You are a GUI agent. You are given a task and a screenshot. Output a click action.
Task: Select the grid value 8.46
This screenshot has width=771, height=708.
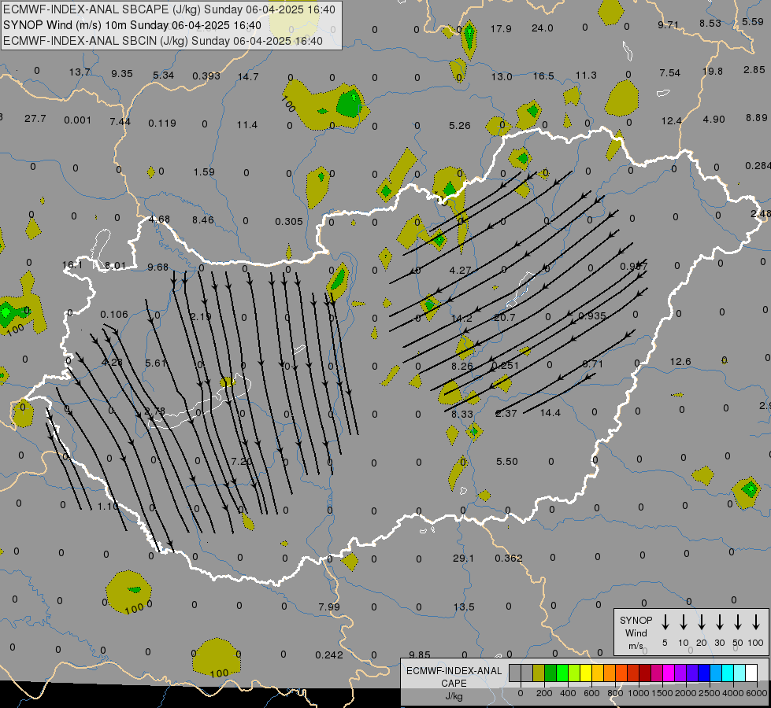pos(203,219)
